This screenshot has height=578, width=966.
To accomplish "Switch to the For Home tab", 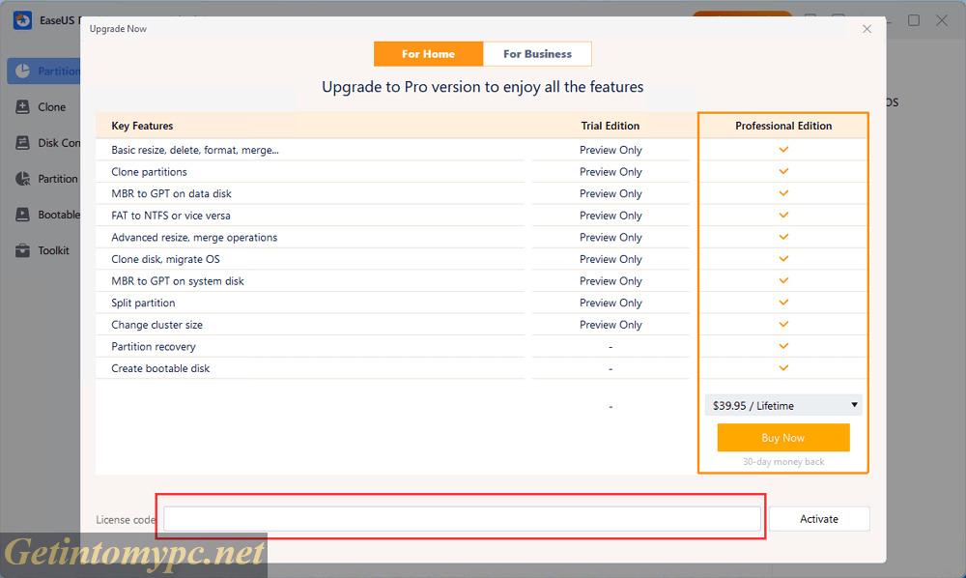I will tap(428, 53).
